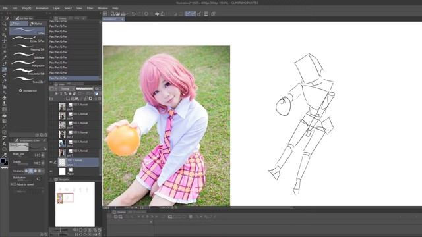Close the Illustration2 document tab
This screenshot has height=237, width=422.
122,19
